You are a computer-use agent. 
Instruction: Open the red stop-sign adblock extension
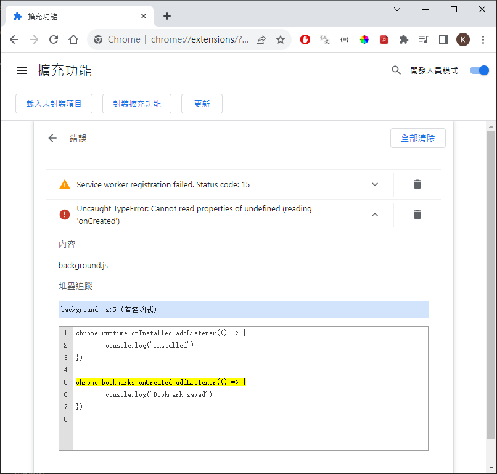coord(305,39)
